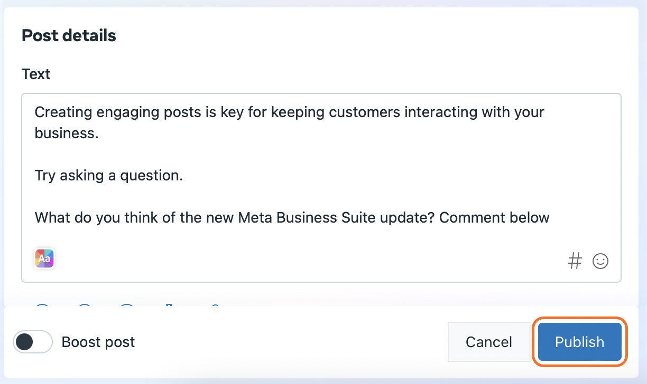Enable the Boost post switch
This screenshot has height=384, width=647.
pos(33,342)
